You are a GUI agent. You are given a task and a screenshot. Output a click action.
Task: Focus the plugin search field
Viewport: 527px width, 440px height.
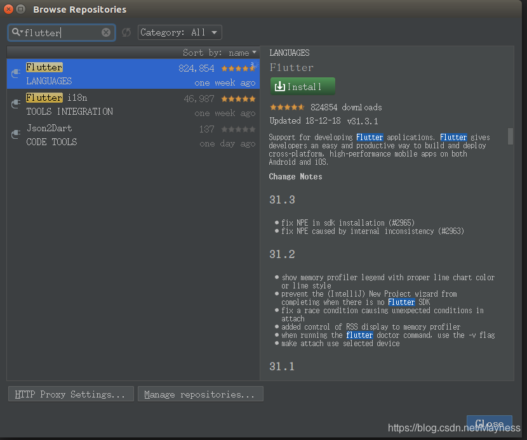62,32
